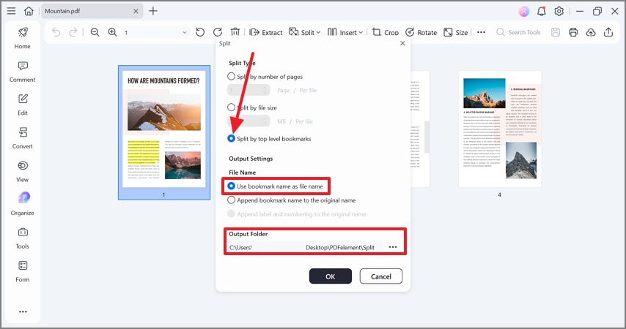Open the Organize section
The image size is (626, 329).
(22, 205)
